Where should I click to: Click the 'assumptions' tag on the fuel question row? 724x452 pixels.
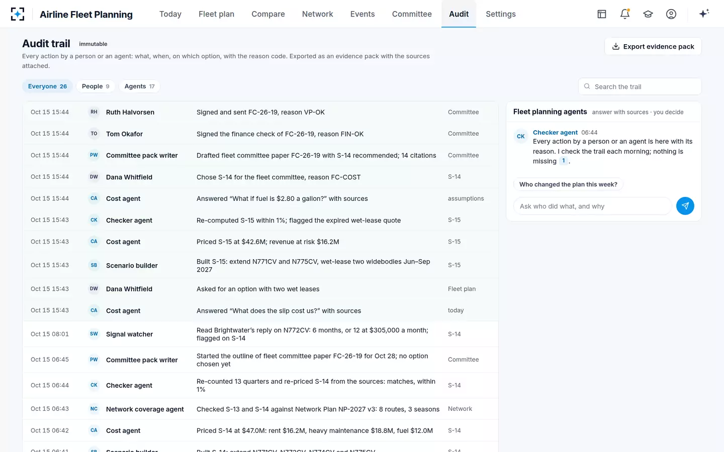pyautogui.click(x=466, y=198)
